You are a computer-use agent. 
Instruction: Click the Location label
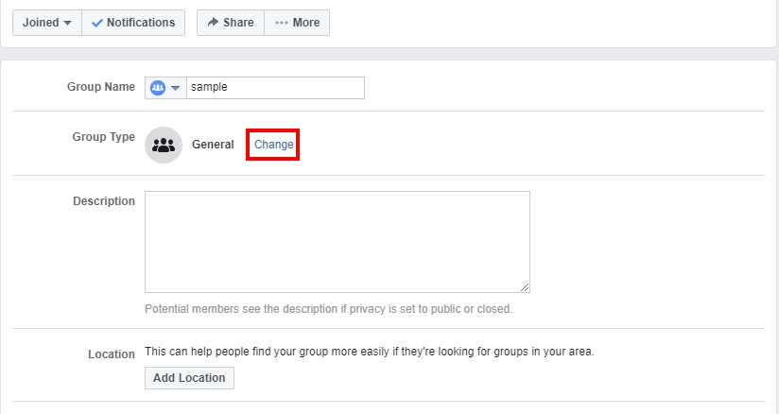pos(112,354)
